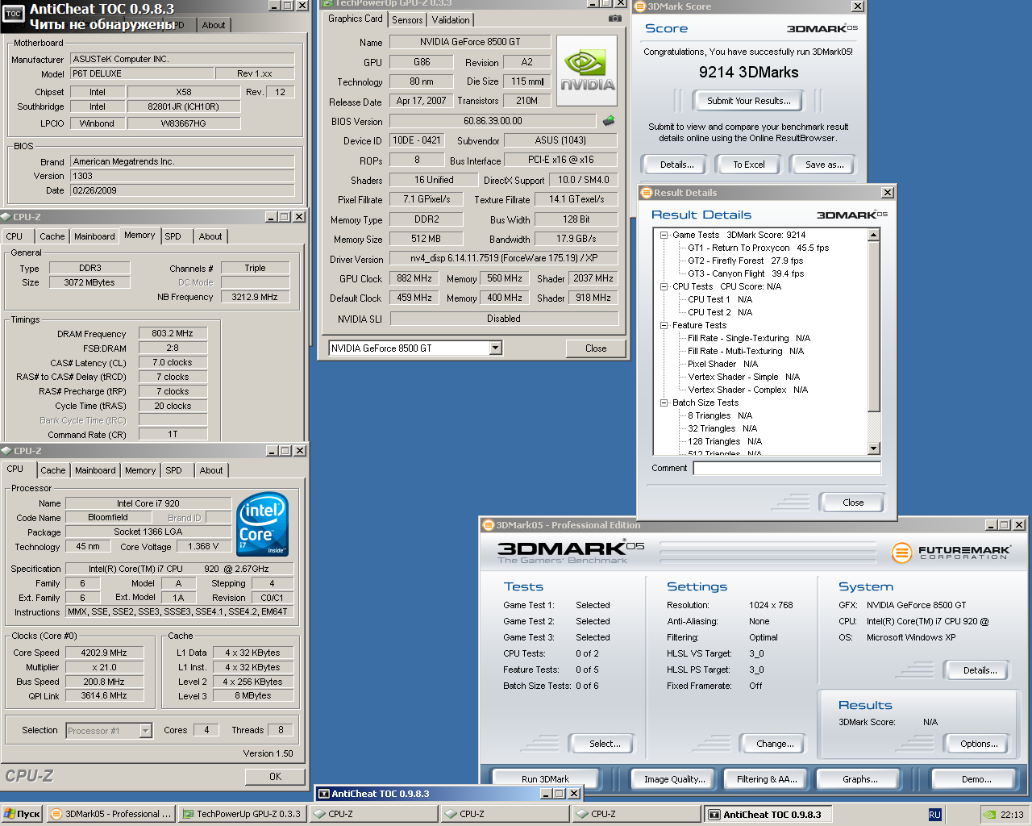The height and width of the screenshot is (826, 1032).
Task: Open the SPD tab in the CPU-Z Memory window
Action: (x=173, y=236)
